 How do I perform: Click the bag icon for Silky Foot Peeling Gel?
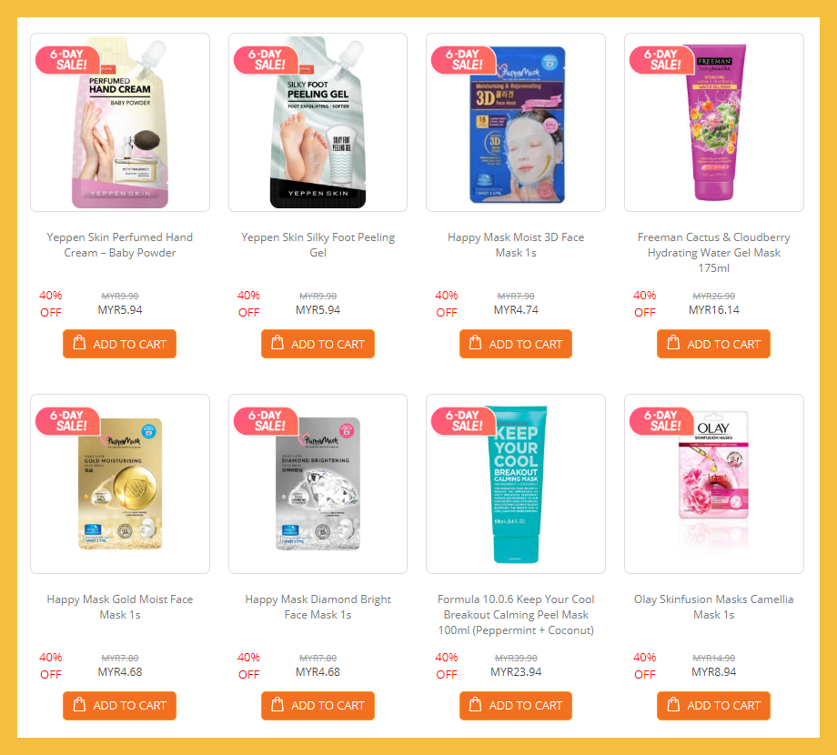(277, 343)
